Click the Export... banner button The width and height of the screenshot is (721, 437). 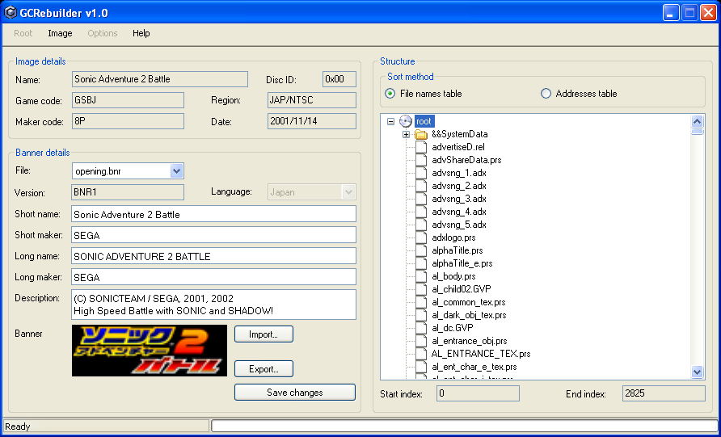264,368
